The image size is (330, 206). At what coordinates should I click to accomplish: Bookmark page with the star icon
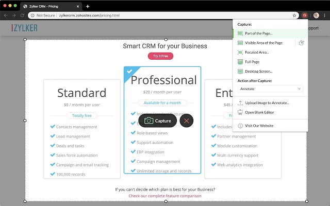294,15
